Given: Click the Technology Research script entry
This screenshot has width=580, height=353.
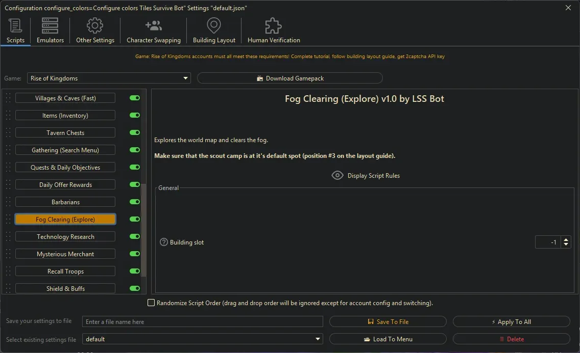Looking at the screenshot, I should [x=65, y=236].
